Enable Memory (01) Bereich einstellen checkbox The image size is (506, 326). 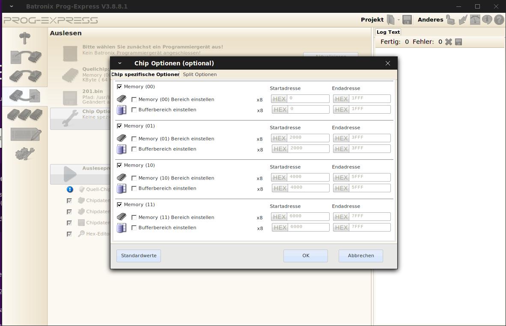point(134,139)
